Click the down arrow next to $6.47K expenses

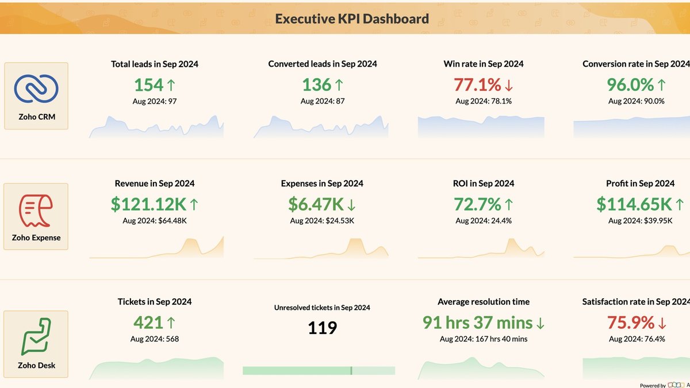point(351,205)
